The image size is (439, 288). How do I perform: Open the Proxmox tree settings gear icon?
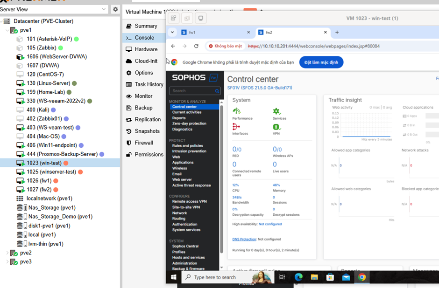click(x=114, y=8)
